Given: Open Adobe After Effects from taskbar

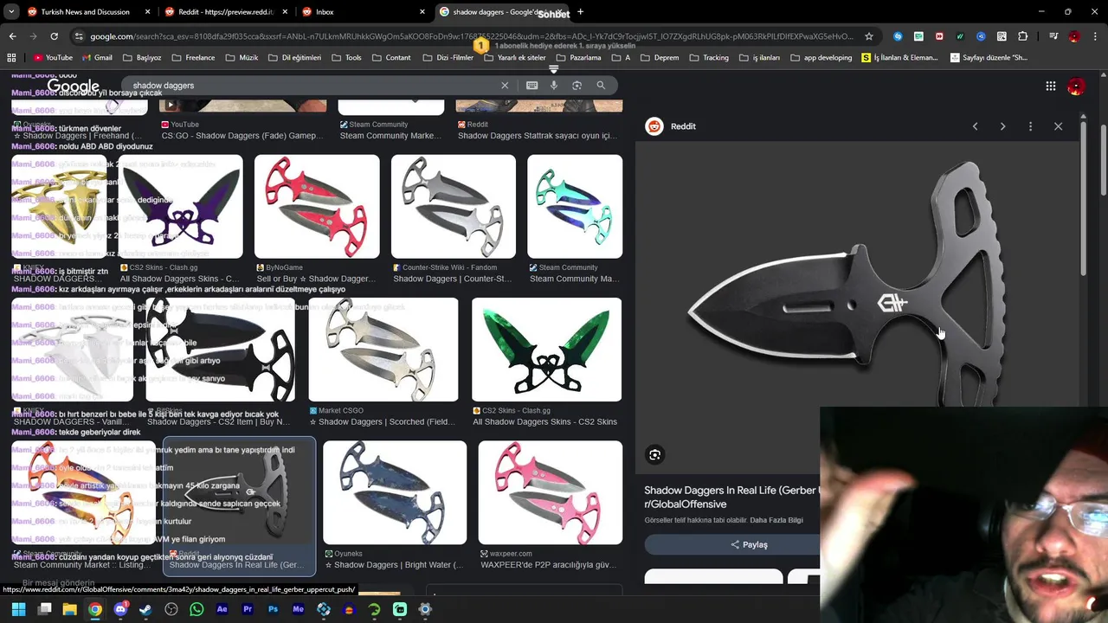Looking at the screenshot, I should coord(222,609).
